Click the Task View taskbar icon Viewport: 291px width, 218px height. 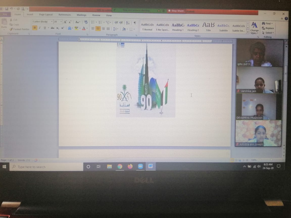coord(99,167)
